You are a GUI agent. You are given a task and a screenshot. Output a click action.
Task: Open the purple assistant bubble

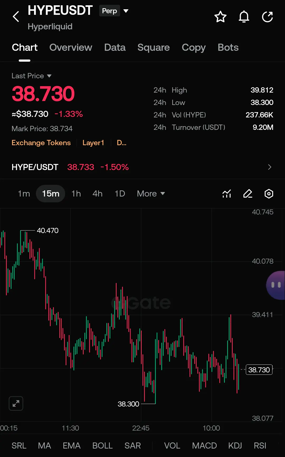click(x=275, y=285)
